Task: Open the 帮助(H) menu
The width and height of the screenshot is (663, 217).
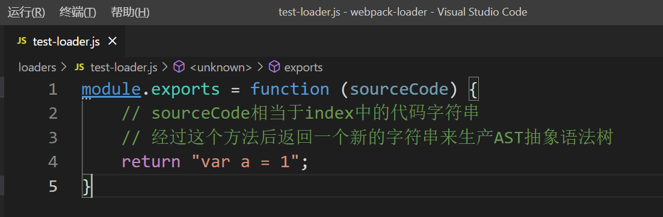Action: coord(130,12)
